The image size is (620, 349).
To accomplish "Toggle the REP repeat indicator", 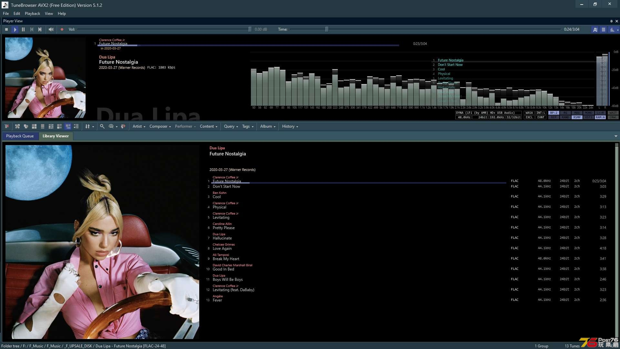I will click(x=554, y=117).
